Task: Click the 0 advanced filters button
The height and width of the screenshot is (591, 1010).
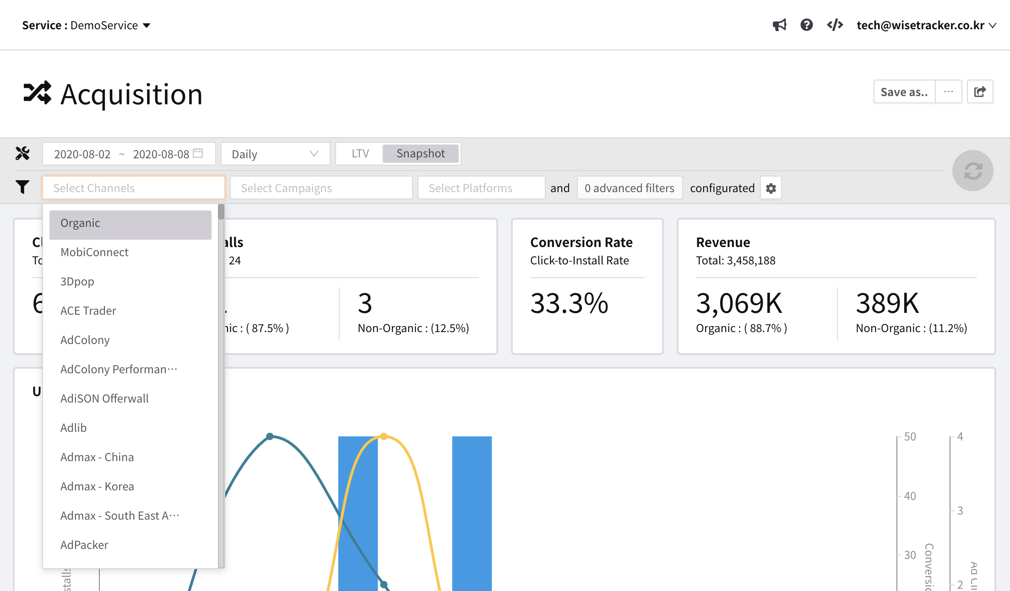Action: 629,188
